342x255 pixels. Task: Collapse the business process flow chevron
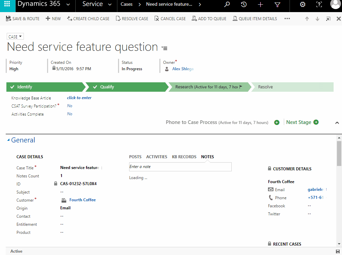[x=337, y=123]
